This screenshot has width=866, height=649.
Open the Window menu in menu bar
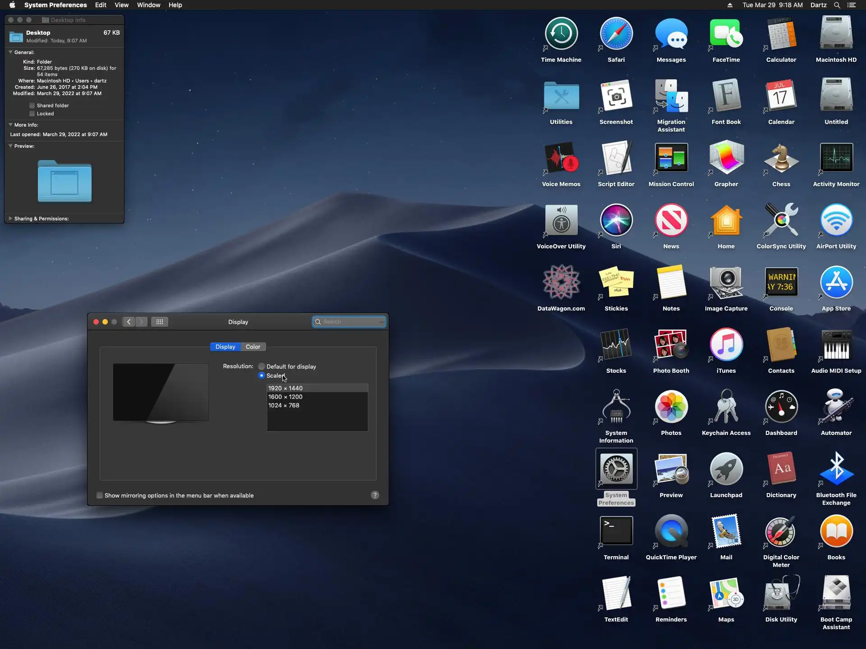(148, 5)
